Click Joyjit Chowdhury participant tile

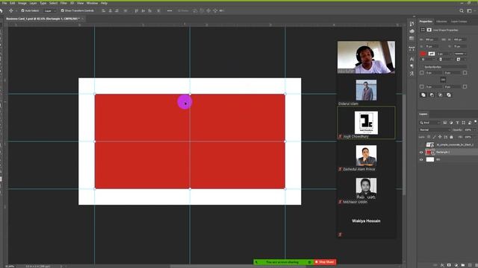click(x=366, y=123)
